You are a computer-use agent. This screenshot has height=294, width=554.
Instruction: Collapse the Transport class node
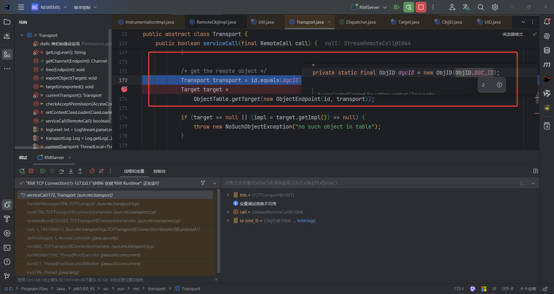click(x=22, y=35)
